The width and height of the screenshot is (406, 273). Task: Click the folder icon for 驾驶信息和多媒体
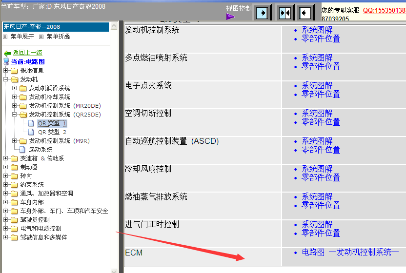click(14, 237)
